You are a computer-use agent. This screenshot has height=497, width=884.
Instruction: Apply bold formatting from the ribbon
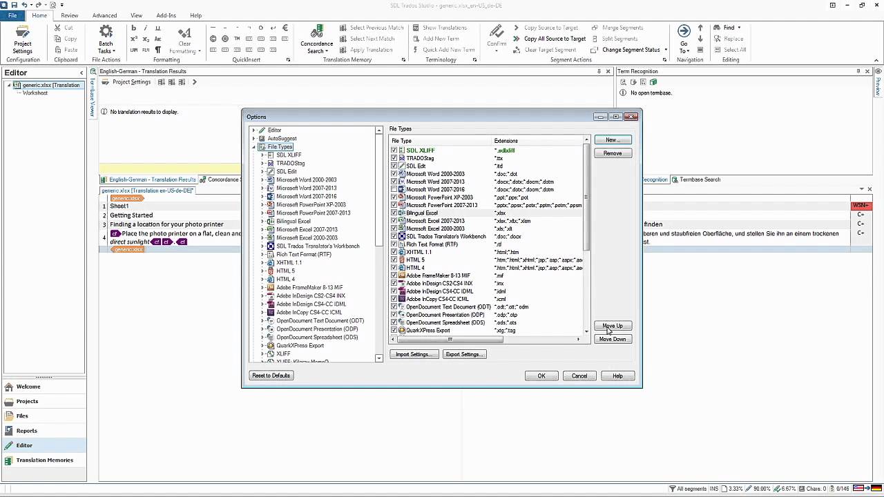click(133, 28)
